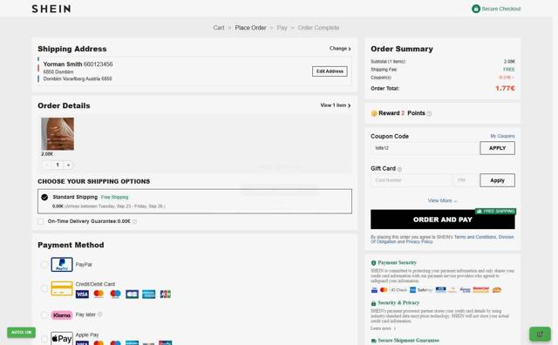Select Apple Pay payment option

pos(44,339)
